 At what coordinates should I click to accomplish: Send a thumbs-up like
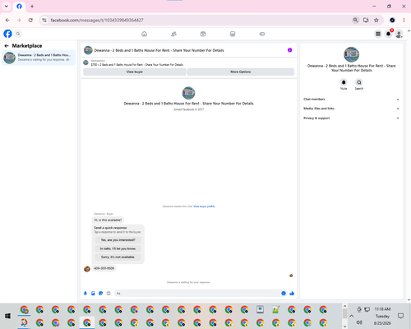point(292,294)
